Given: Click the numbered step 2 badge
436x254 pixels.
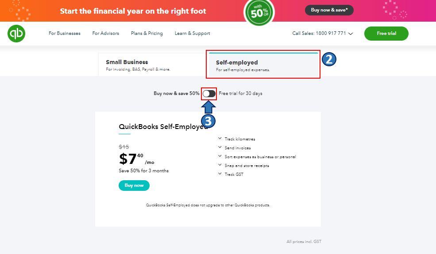Looking at the screenshot, I should click(x=329, y=59).
